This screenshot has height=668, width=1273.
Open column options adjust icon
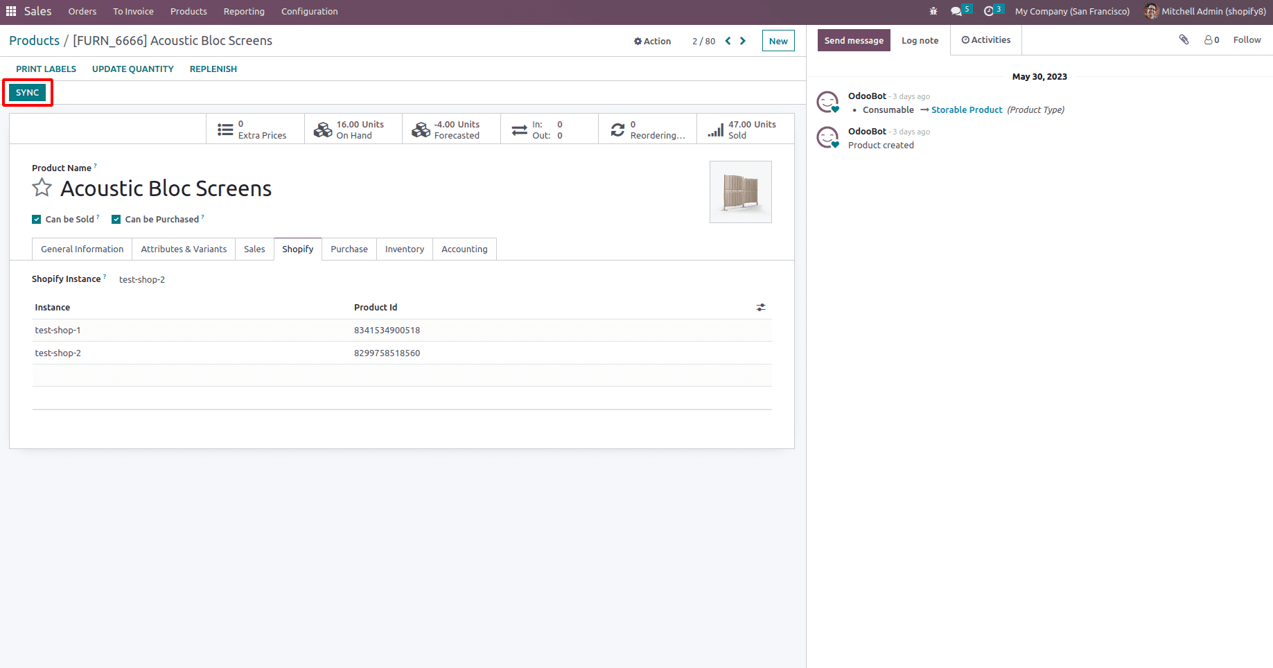(761, 307)
